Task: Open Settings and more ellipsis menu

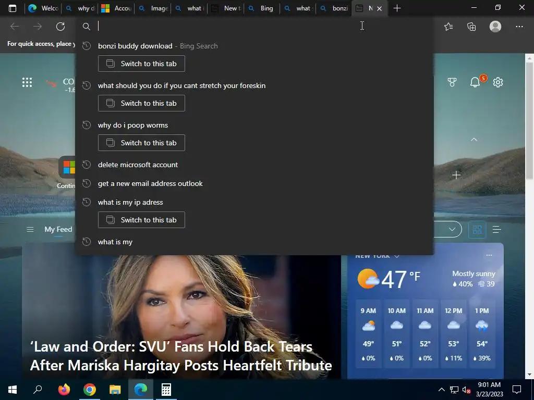Action: point(519,26)
